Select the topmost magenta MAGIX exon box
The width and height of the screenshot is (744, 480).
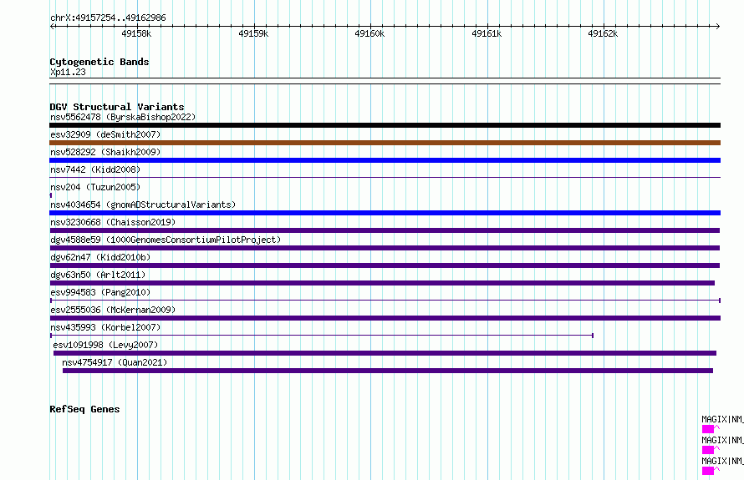point(708,429)
